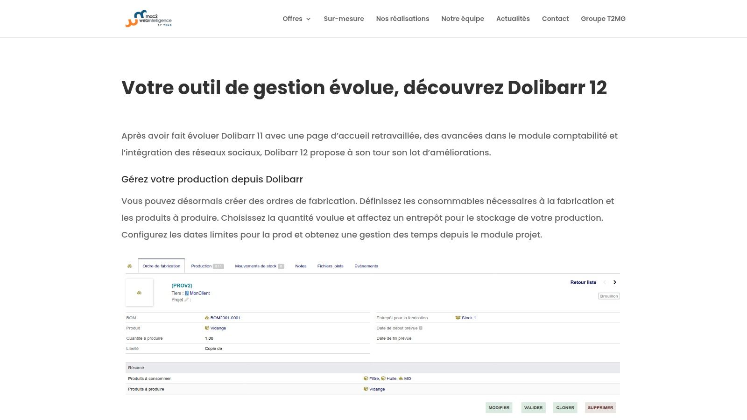Screen dimensions: 747x420
Task: Click the quantity value 1,00
Action: [209, 338]
